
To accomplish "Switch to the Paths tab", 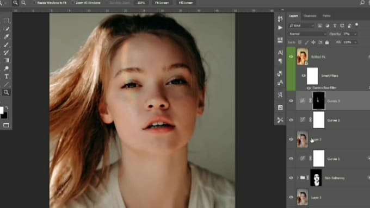I will (326, 16).
